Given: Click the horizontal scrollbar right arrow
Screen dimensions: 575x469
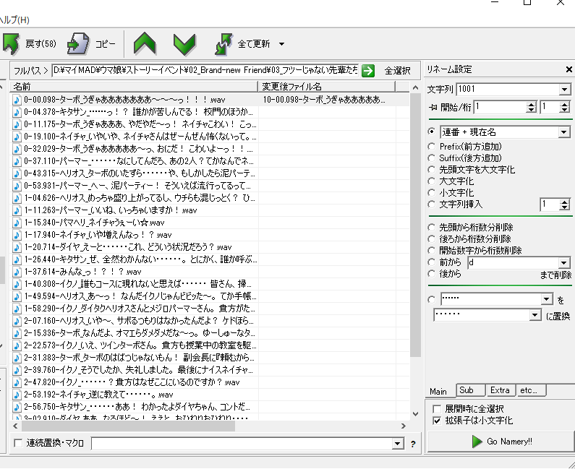Looking at the screenshot, I should tap(404, 426).
